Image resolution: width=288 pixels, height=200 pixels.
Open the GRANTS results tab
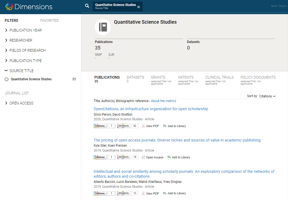click(x=161, y=80)
